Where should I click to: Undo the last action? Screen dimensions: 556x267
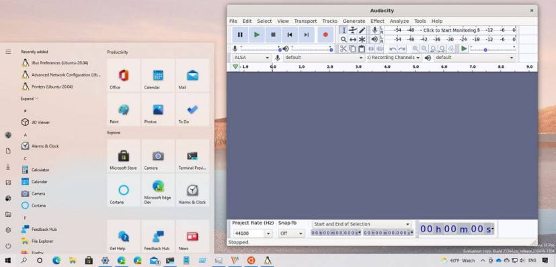393,49
